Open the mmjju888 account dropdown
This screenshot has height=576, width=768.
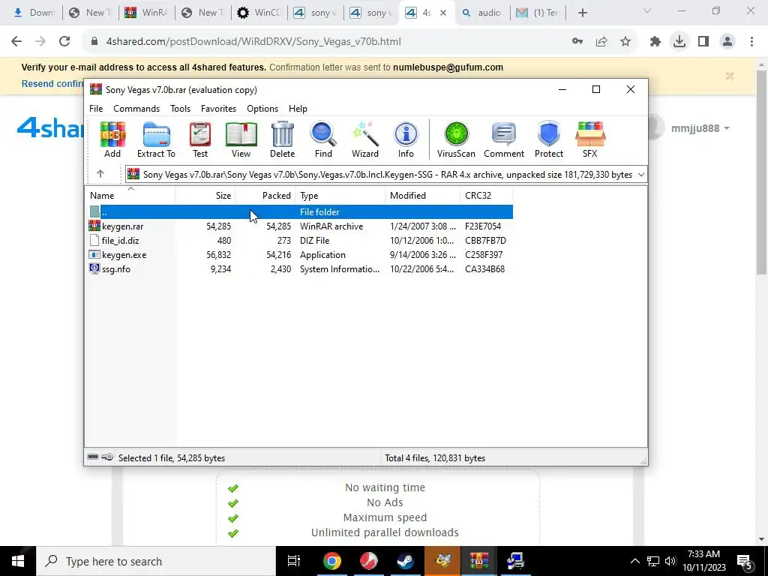pos(700,128)
